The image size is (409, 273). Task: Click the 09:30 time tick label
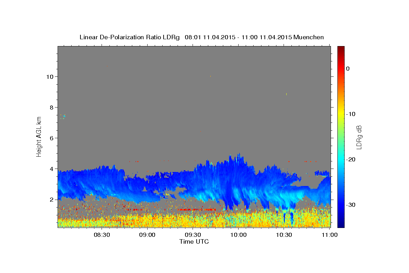[x=193, y=235]
